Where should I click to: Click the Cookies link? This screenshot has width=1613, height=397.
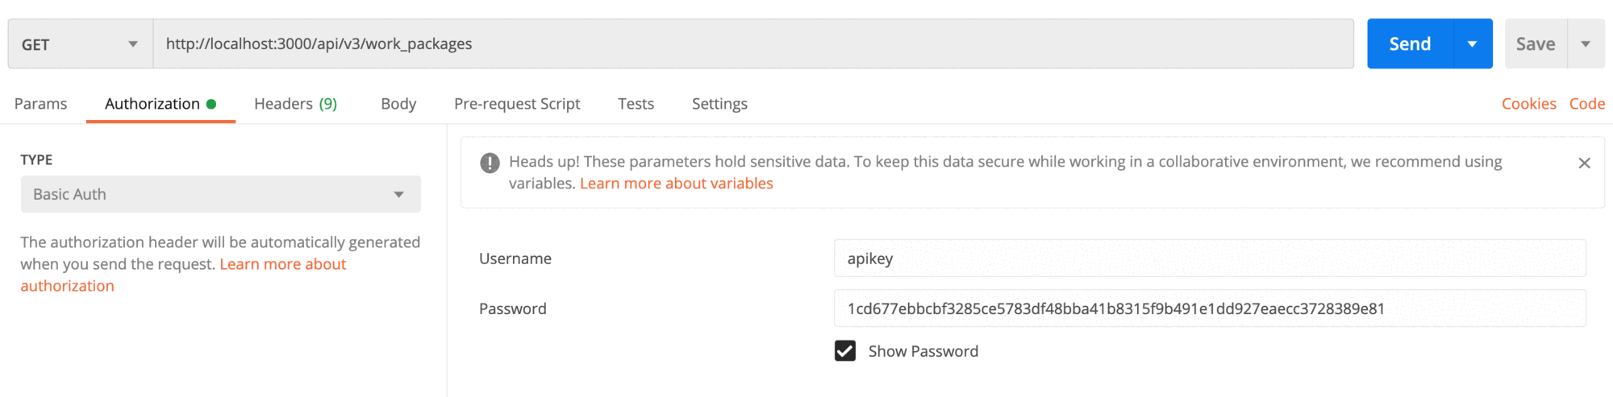(x=1528, y=104)
